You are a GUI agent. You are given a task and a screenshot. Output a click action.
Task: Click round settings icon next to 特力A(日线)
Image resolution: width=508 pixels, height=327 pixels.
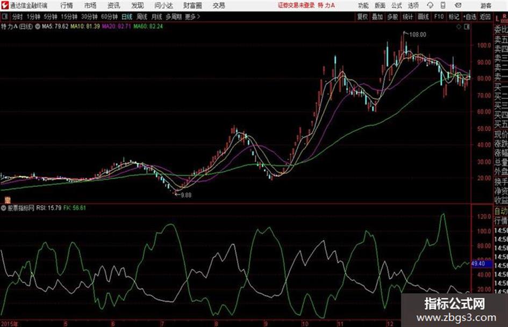tap(38, 26)
